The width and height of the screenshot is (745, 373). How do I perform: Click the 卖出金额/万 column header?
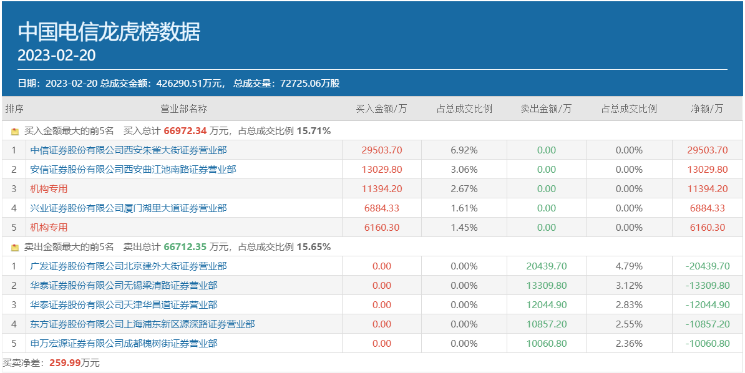click(546, 109)
